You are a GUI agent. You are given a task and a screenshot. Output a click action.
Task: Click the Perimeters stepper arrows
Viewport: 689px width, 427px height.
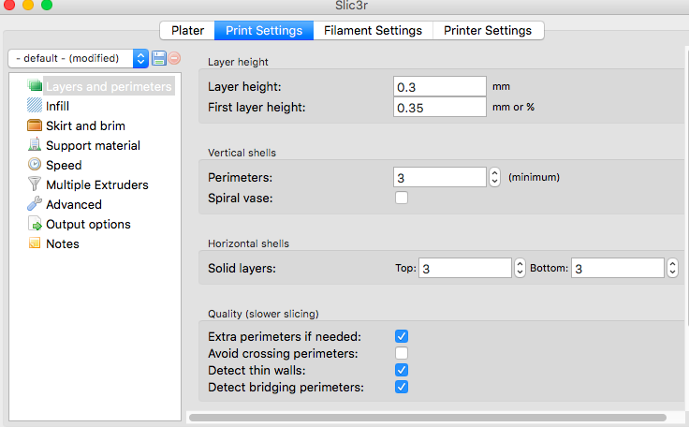pos(494,176)
